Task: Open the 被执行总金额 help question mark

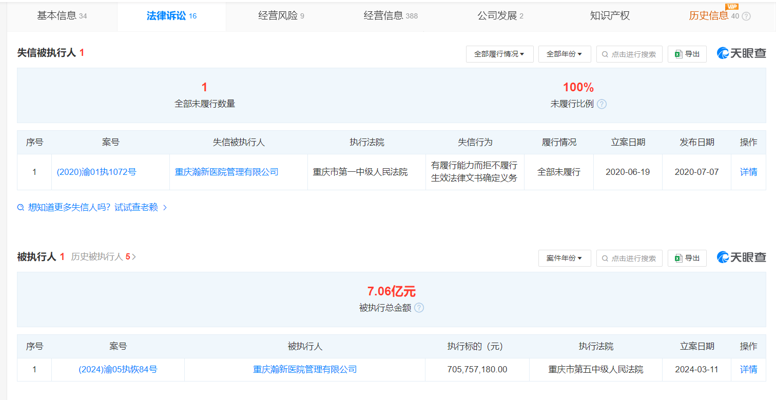Action: tap(420, 308)
